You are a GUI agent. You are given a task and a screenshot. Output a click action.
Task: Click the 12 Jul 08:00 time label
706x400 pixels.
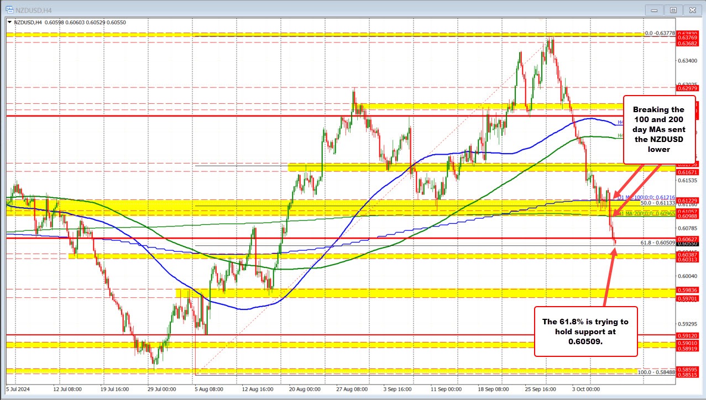coord(67,388)
